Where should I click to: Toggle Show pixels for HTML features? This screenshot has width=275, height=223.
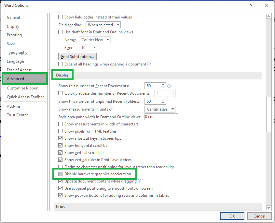pos(60,131)
